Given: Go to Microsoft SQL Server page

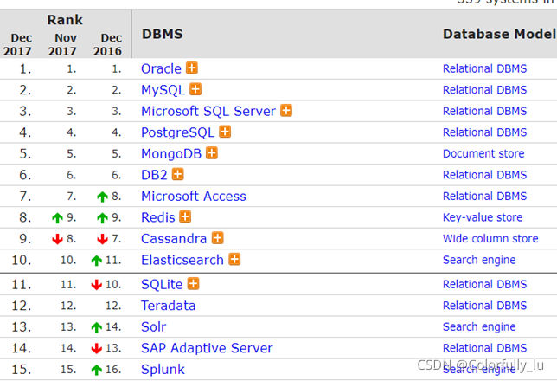Looking at the screenshot, I should [208, 112].
